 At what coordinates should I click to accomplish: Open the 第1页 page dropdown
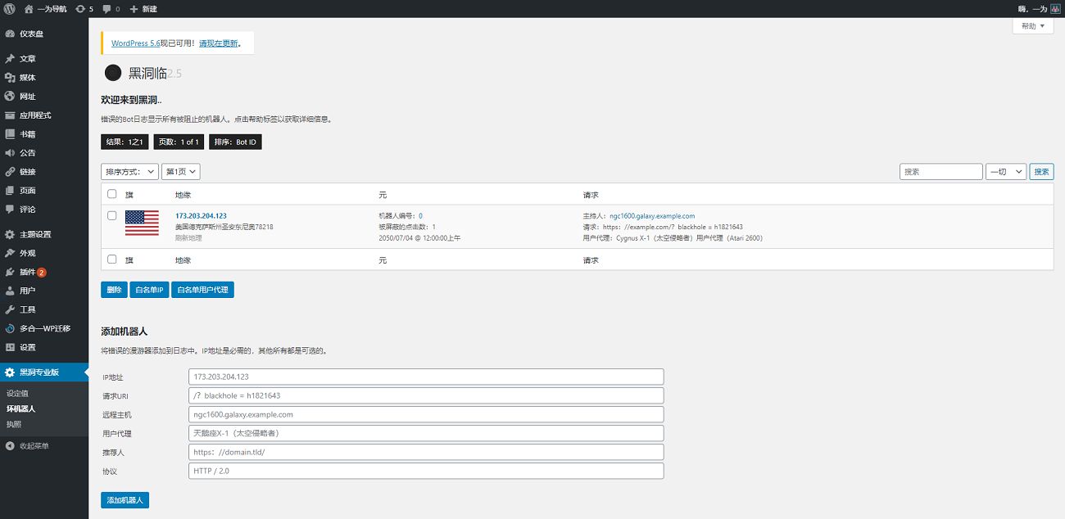[x=181, y=172]
